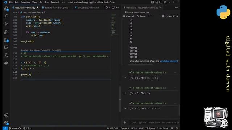Open Remote Explorer view
Viewport: 232px width, 130px height.
(x=6, y=48)
